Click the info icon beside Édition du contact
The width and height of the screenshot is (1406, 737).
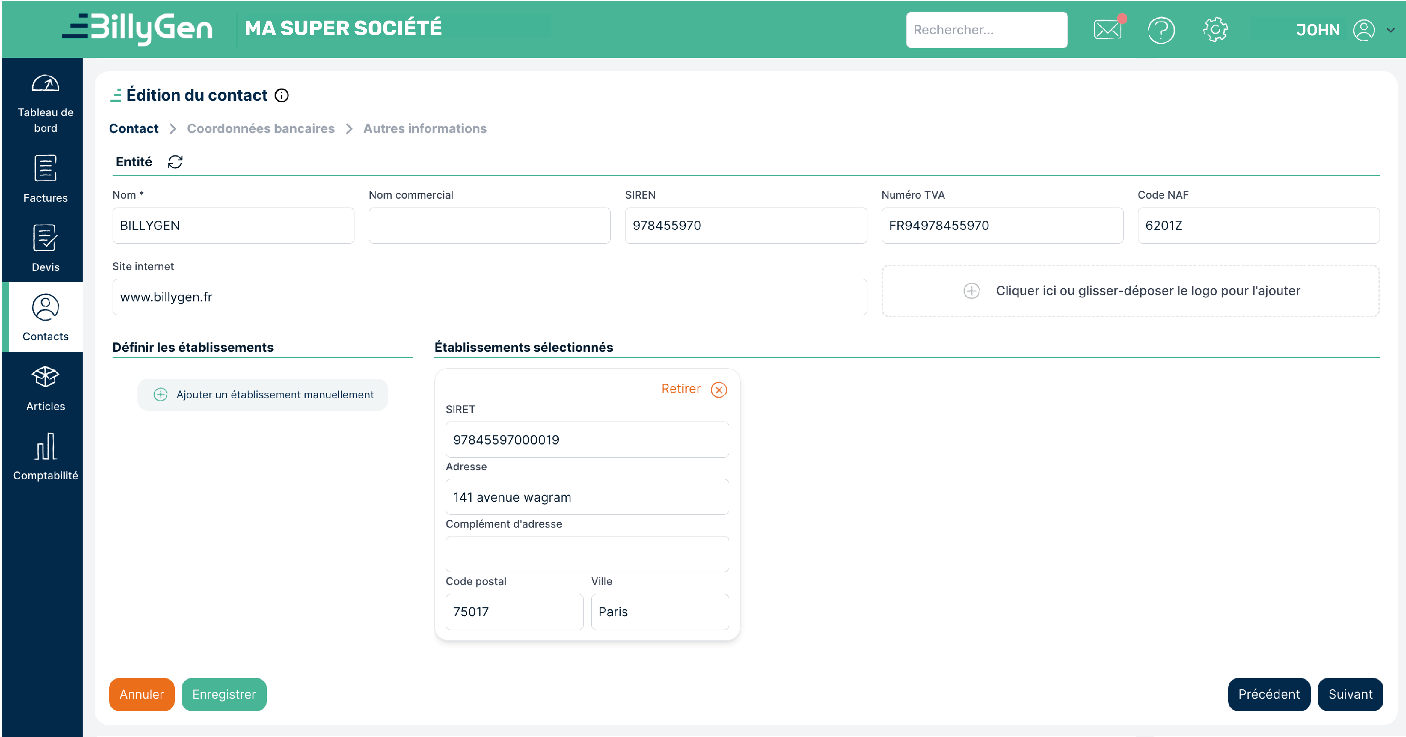point(282,96)
